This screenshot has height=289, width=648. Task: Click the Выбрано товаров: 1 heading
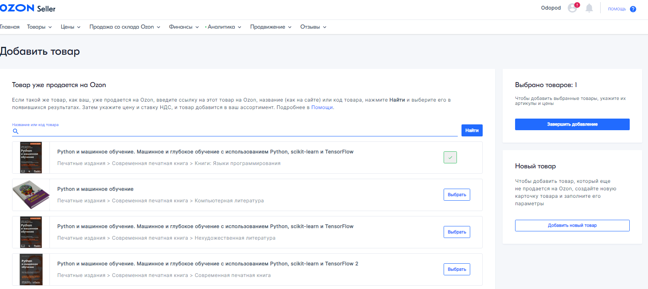pos(546,85)
